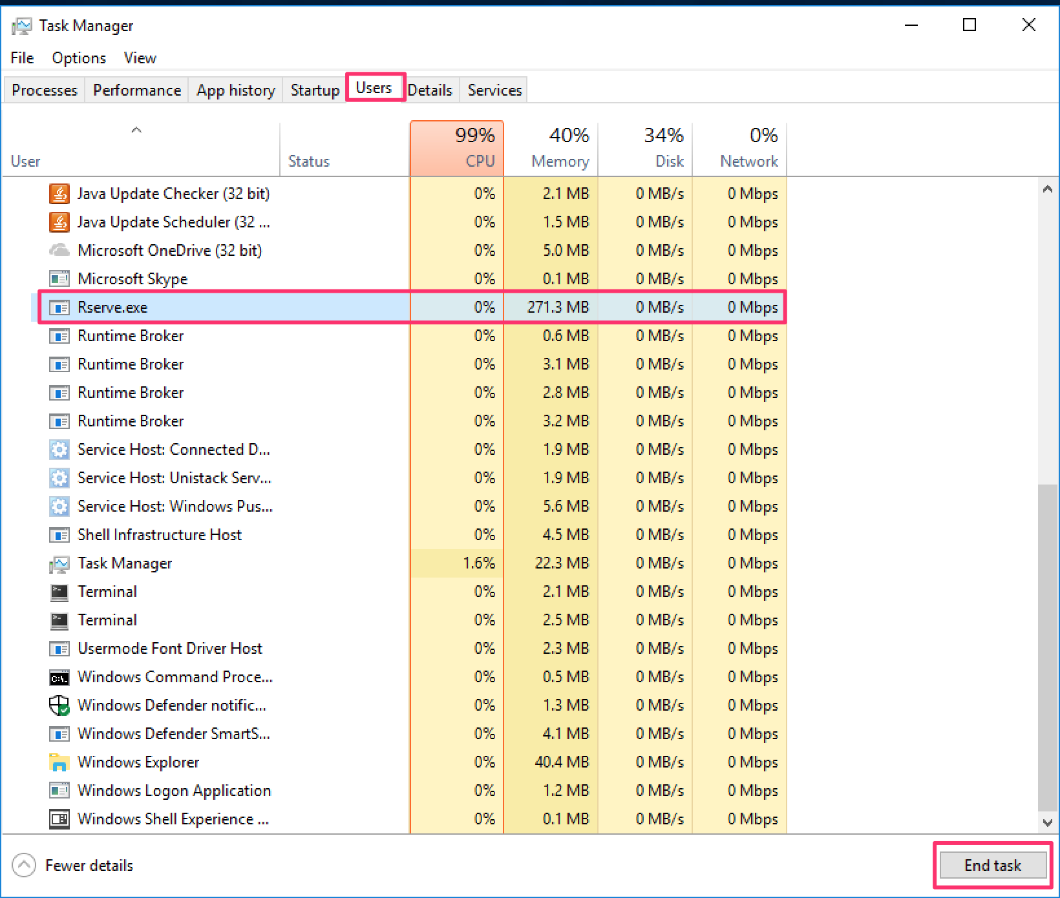Click the Java Update Checker icon
The width and height of the screenshot is (1060, 898).
[59, 194]
